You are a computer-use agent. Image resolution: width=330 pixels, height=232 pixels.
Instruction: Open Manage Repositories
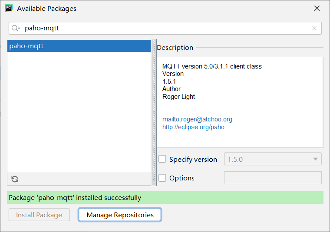pyautogui.click(x=120, y=215)
